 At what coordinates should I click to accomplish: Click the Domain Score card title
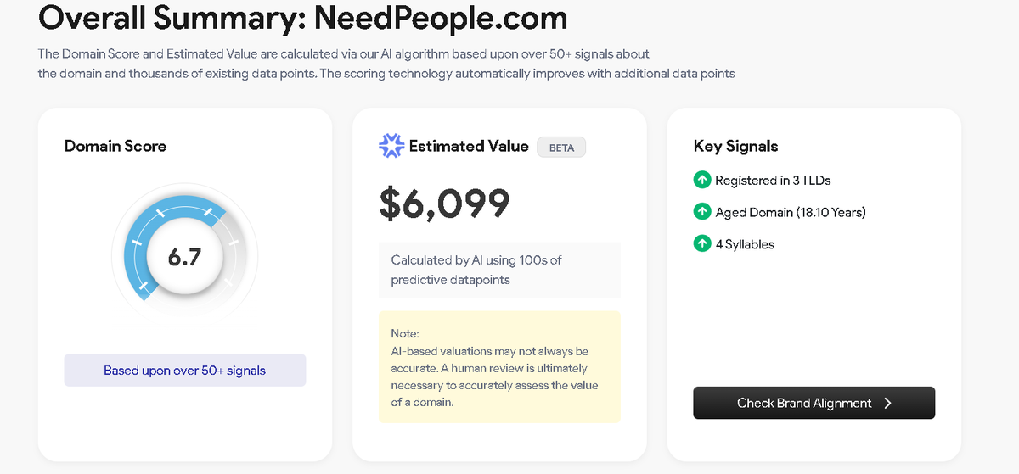click(115, 146)
